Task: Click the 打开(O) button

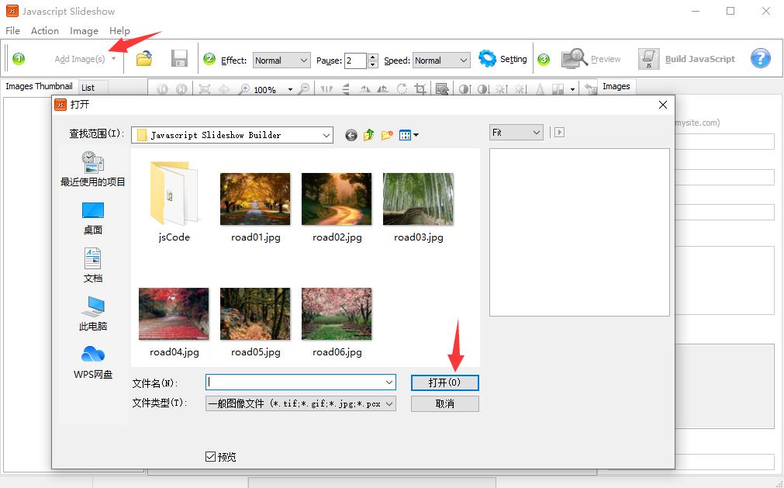Action: click(x=444, y=382)
